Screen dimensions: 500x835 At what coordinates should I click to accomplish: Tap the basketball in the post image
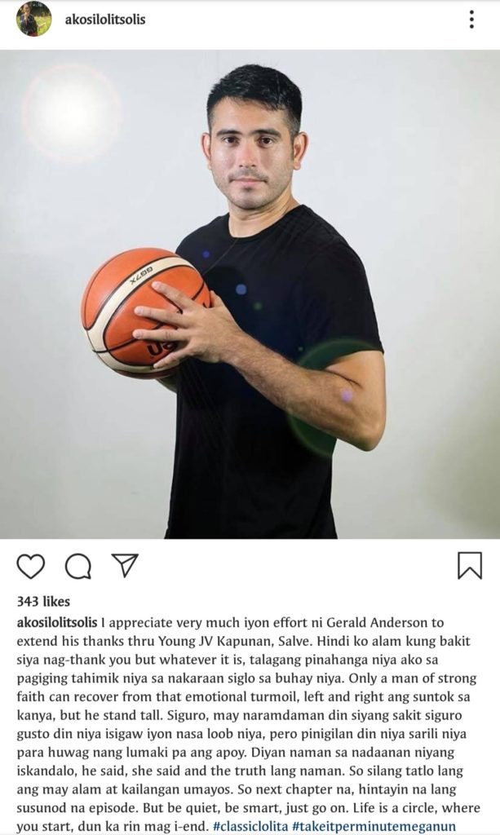tap(144, 312)
